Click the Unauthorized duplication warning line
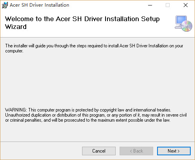195x160 pixels. point(96,115)
